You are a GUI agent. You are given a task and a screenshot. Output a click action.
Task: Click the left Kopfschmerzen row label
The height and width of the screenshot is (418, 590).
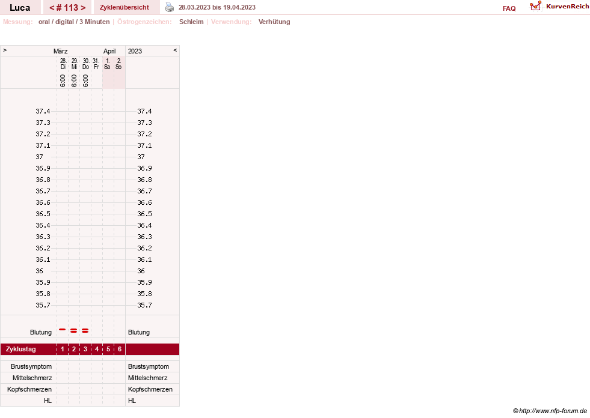click(29, 389)
